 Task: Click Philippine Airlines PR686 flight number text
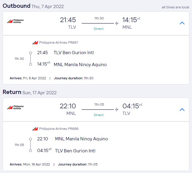coord(59,129)
